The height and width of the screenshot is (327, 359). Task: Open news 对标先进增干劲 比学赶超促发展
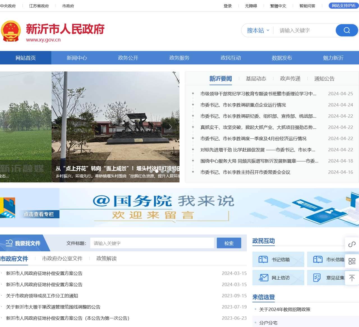coord(258,150)
